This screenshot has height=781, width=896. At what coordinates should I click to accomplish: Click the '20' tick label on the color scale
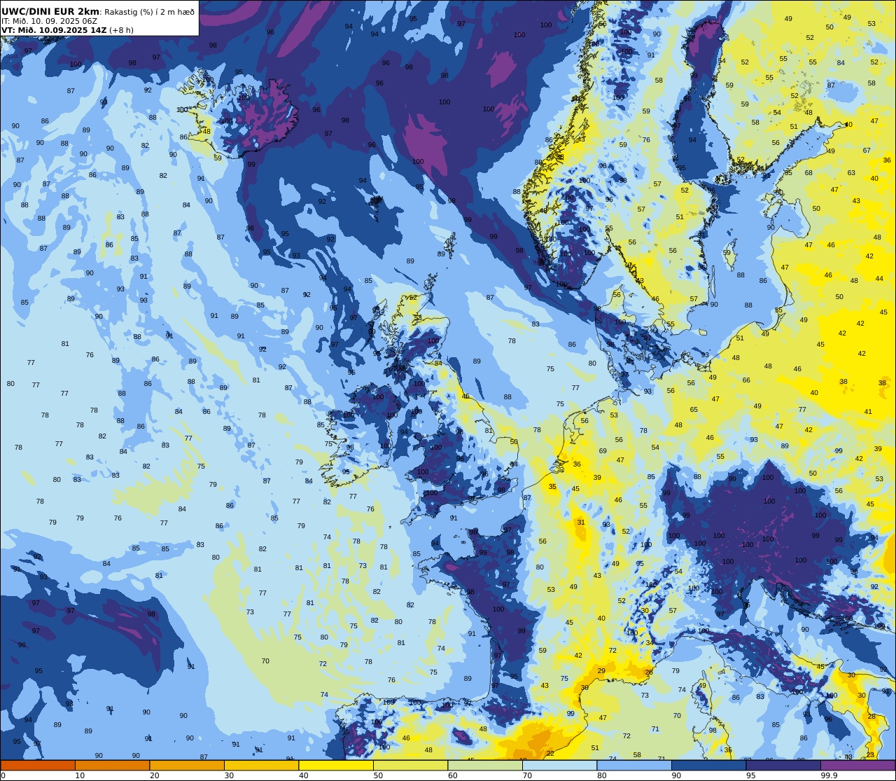pos(155,775)
